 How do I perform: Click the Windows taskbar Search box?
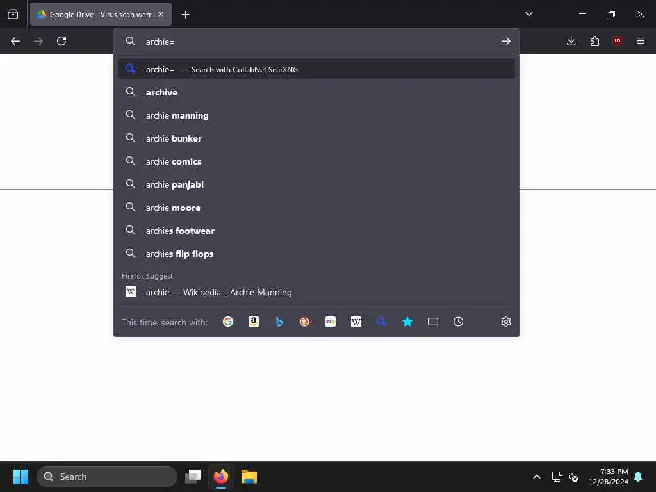(x=107, y=477)
